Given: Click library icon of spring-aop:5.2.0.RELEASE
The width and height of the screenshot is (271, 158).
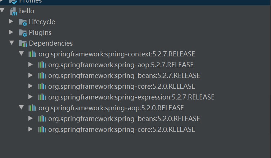Looking at the screenshot, I should point(32,108).
